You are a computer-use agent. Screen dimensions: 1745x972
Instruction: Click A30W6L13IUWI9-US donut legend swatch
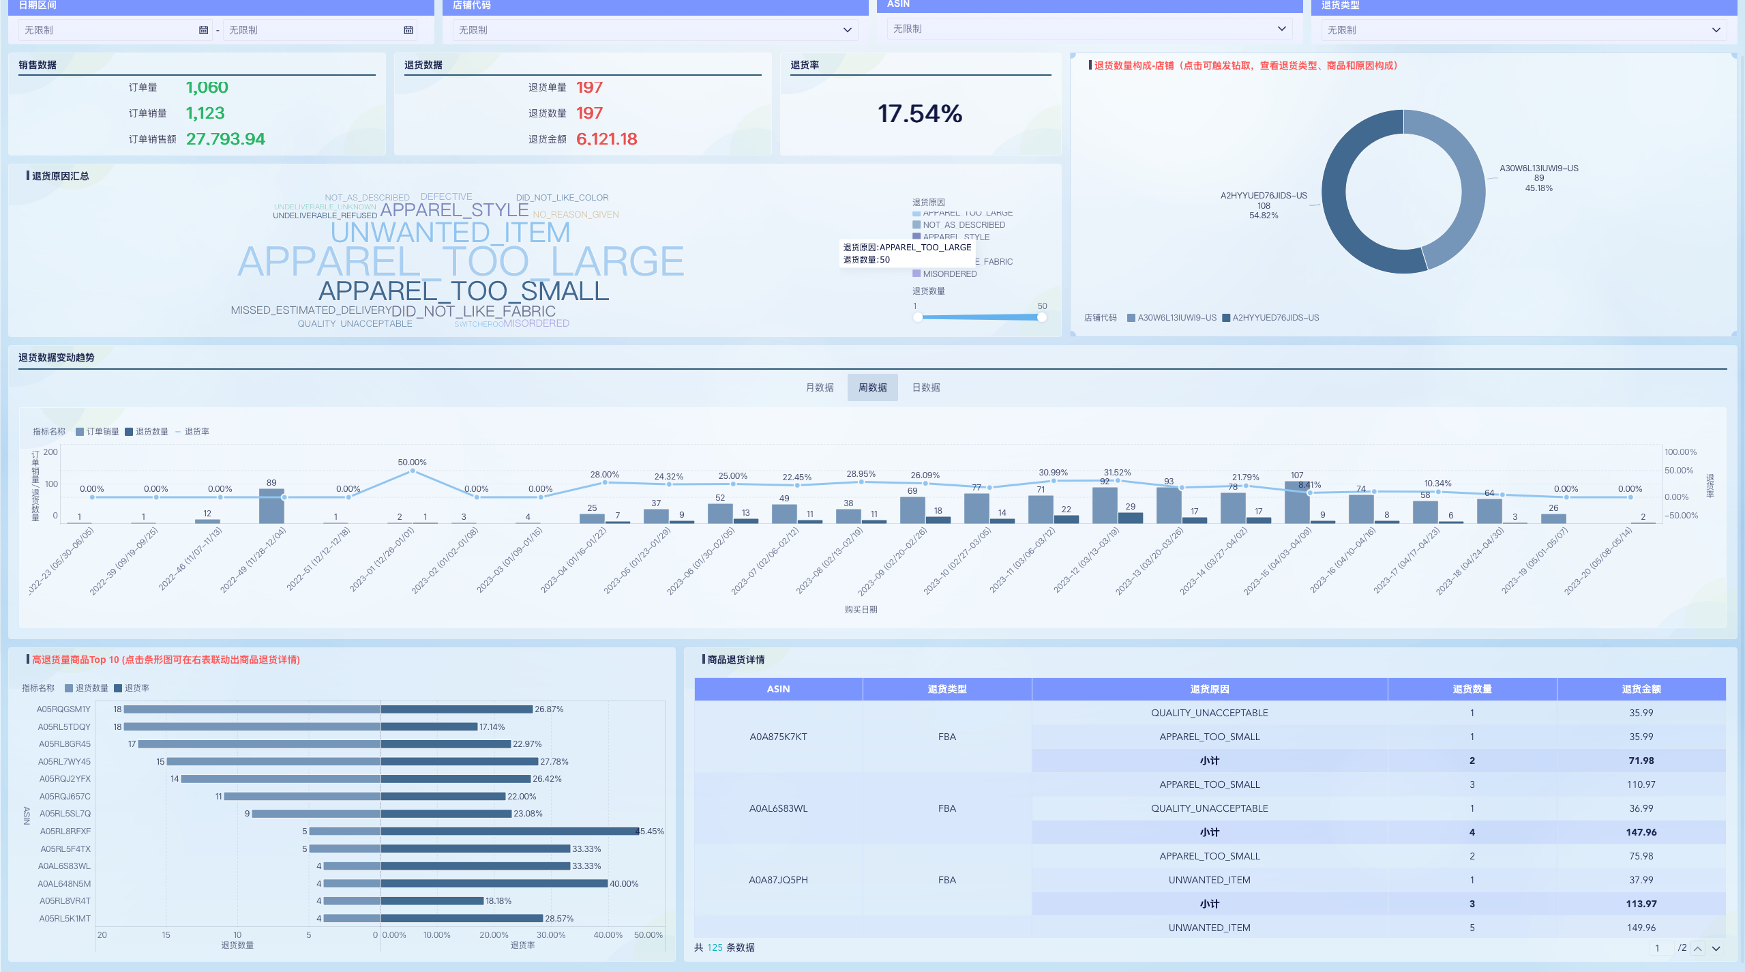(x=1131, y=318)
